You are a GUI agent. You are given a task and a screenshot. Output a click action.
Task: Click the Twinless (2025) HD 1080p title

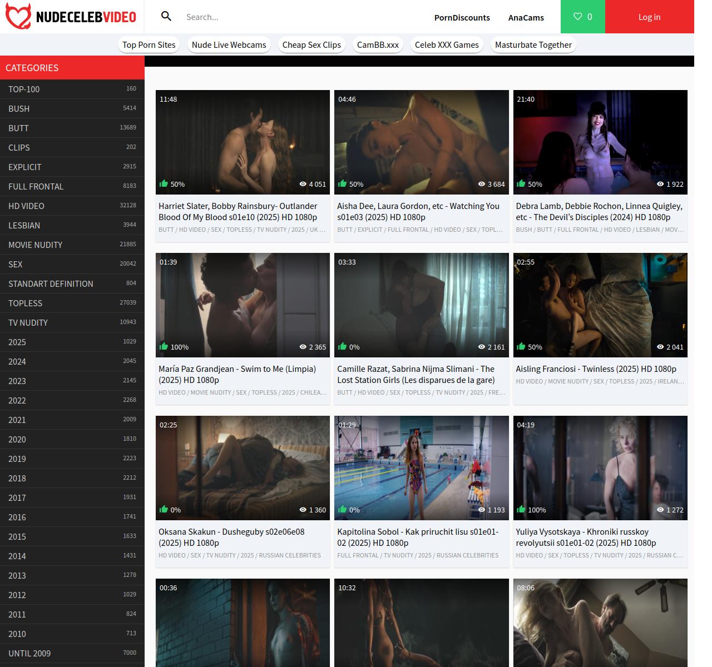[x=596, y=369]
